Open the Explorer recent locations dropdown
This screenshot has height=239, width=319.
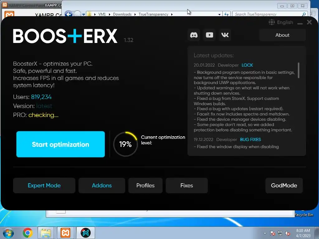(83, 14)
